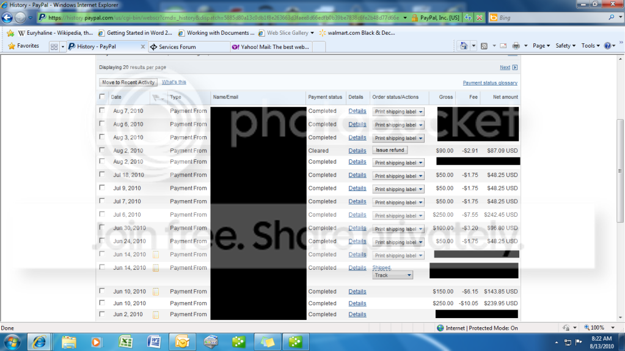Open Outlook from the taskbar

182,342
